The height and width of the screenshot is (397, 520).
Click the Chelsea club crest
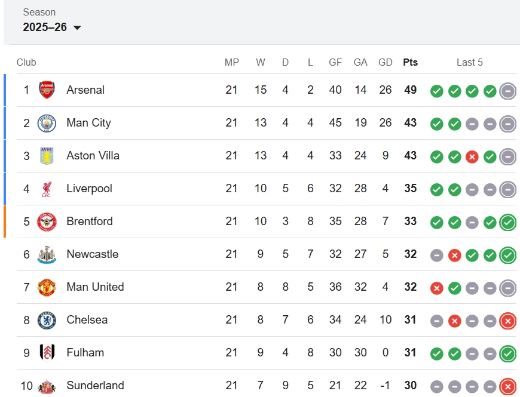coord(47,320)
